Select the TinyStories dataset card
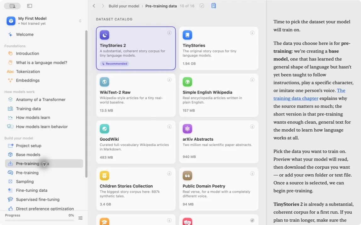This screenshot has width=361, height=225. pos(219,48)
